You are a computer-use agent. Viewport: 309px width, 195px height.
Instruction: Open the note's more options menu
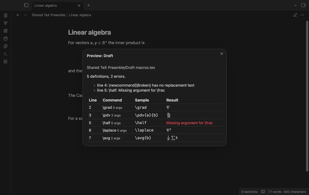click(x=302, y=15)
